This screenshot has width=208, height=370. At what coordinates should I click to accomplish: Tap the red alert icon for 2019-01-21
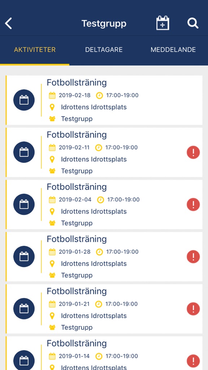[193, 309]
